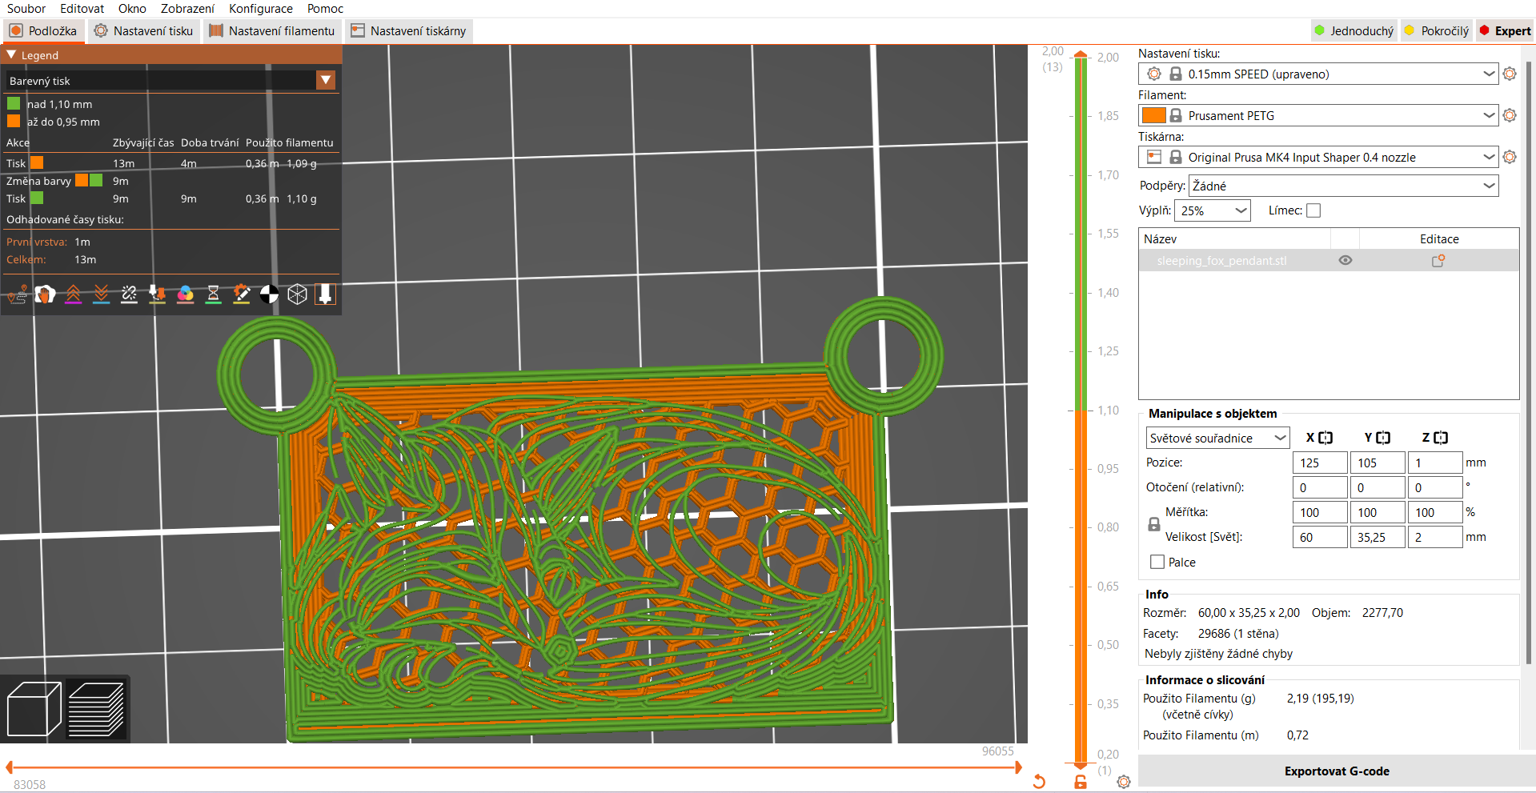Select the Jednoduchý simple mode
The image size is (1536, 793).
pyautogui.click(x=1354, y=30)
